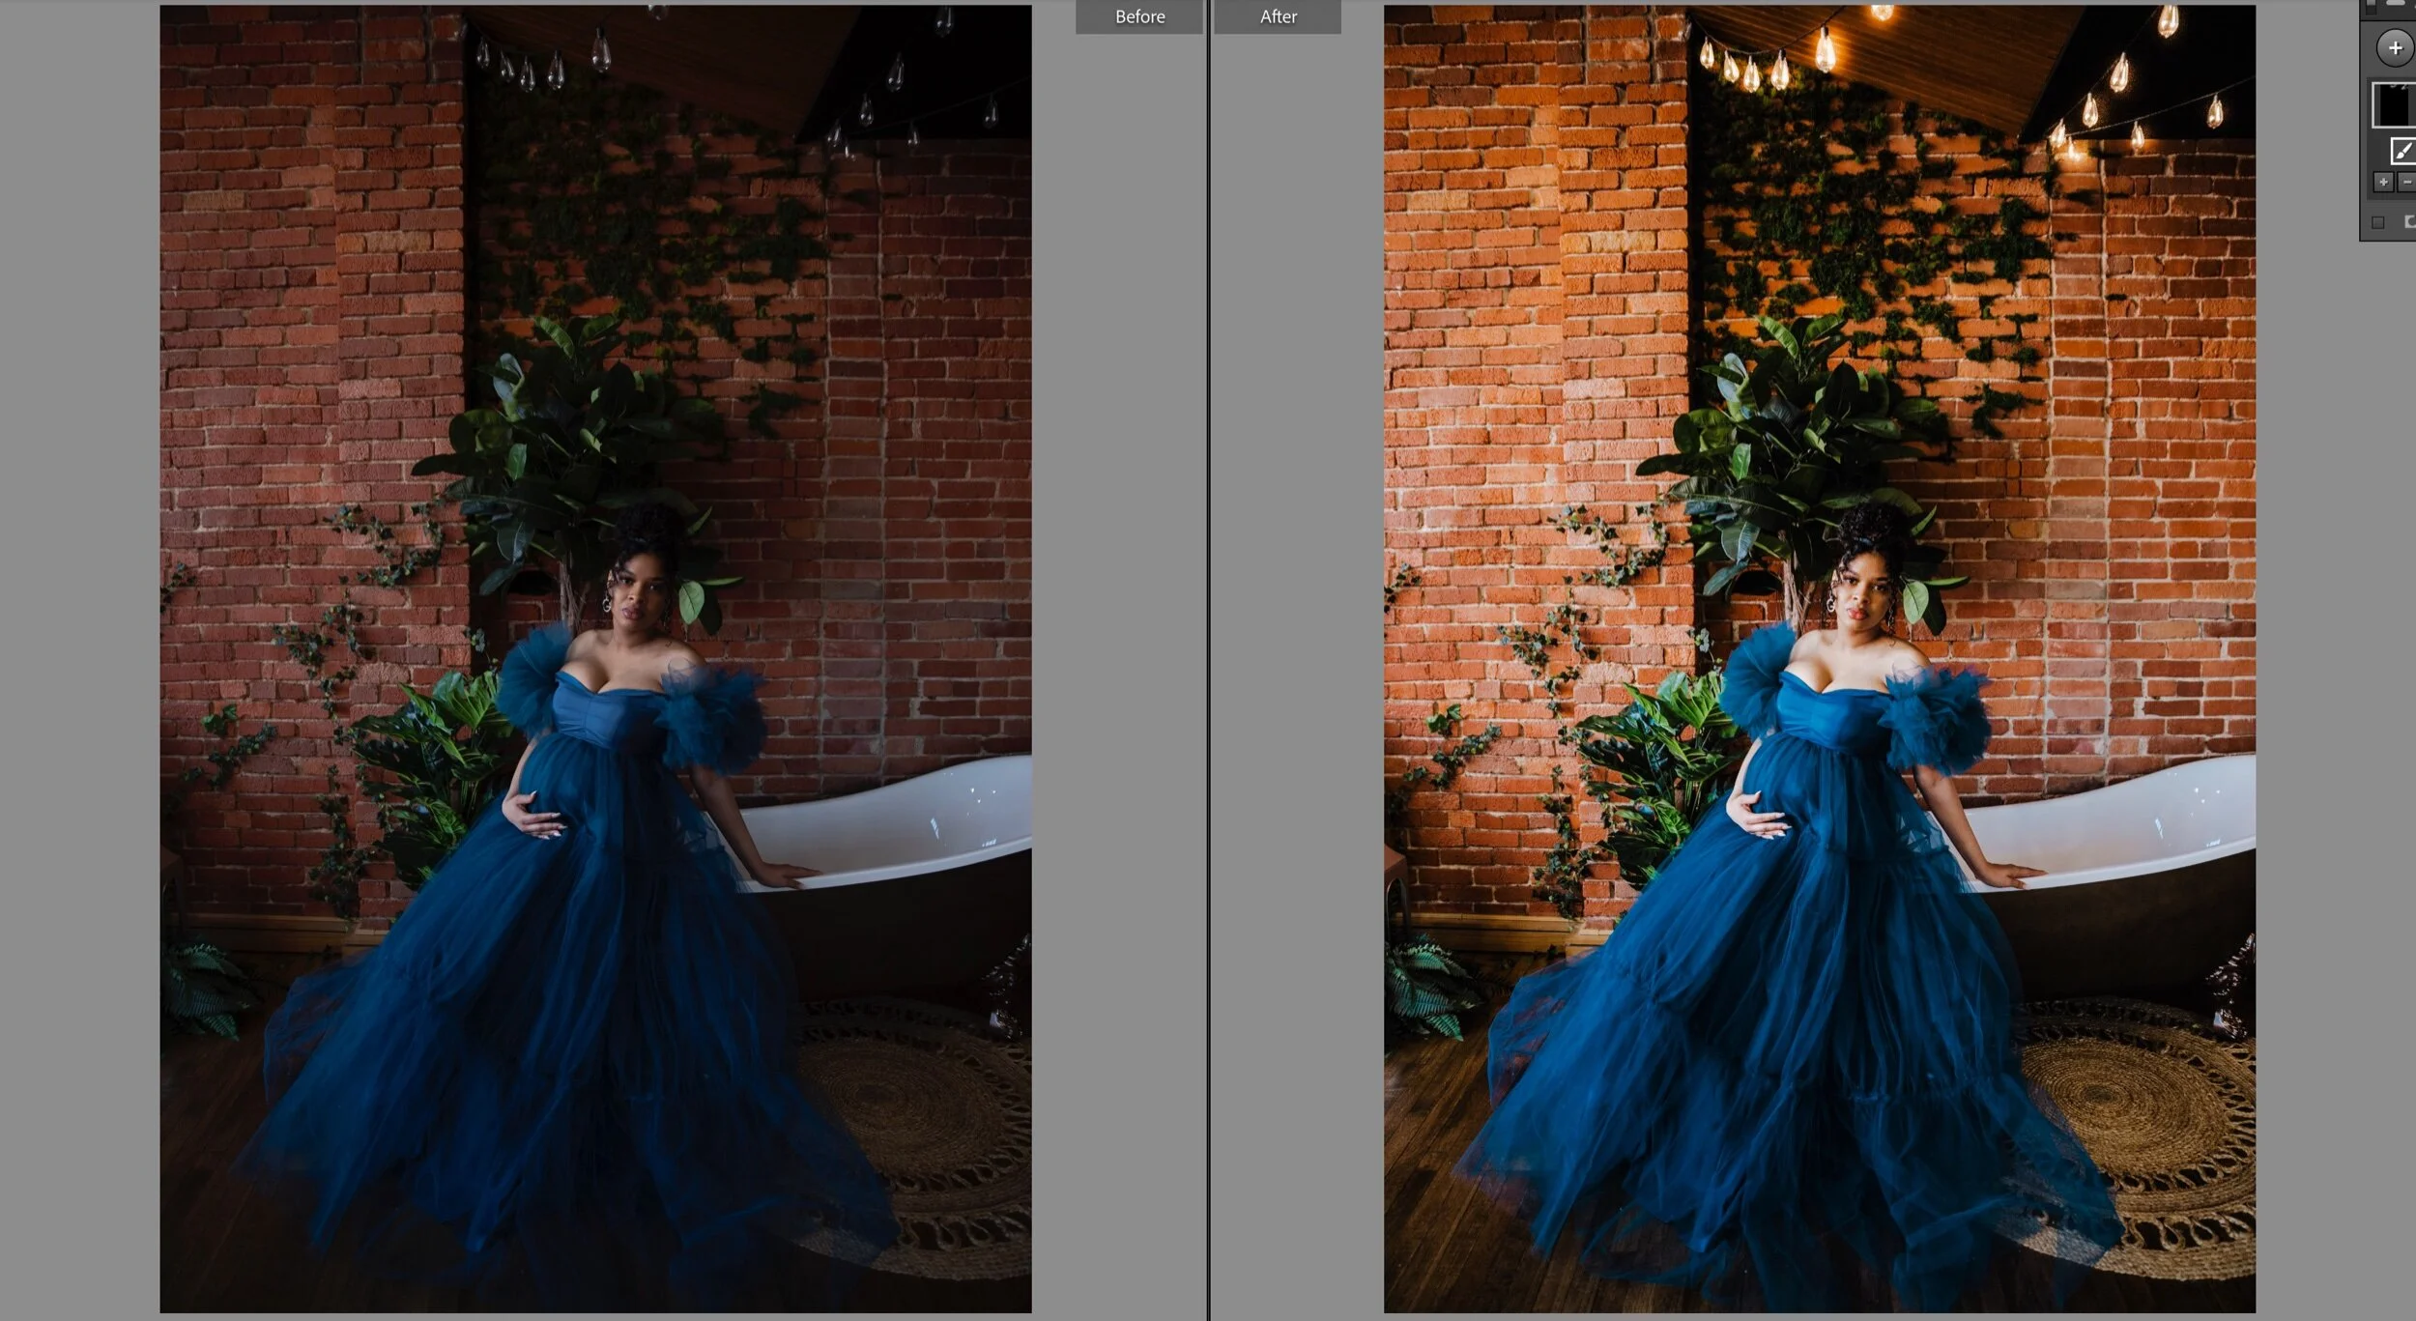Screen dimensions: 2416x1321
Task: Toggle the show overlay checkbox
Action: (x=2378, y=222)
